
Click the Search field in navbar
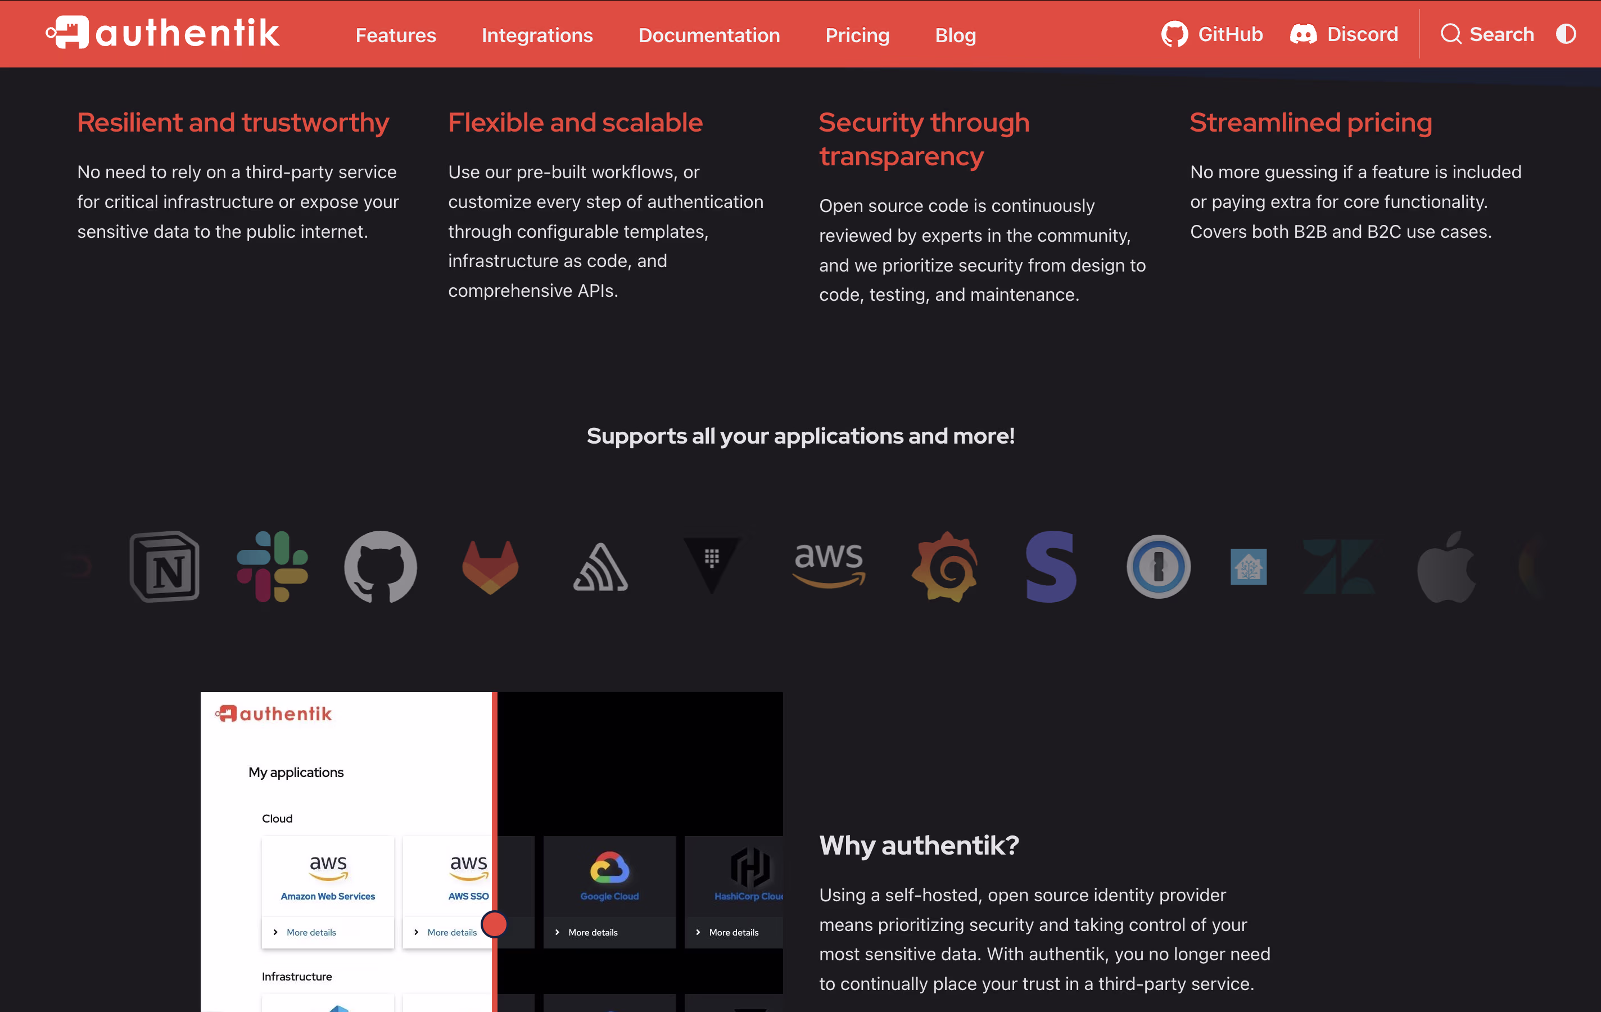(1487, 34)
